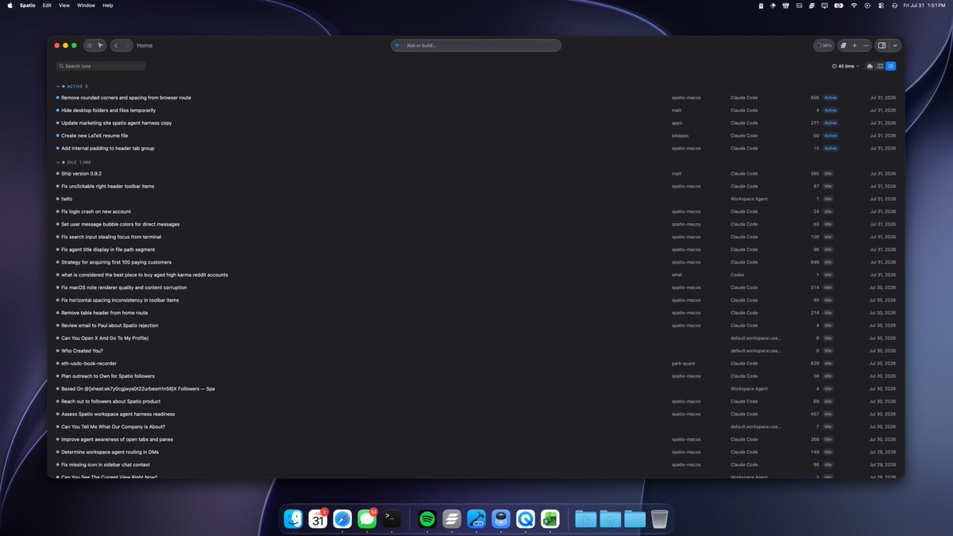Open Spotify from the Dock

[427, 519]
